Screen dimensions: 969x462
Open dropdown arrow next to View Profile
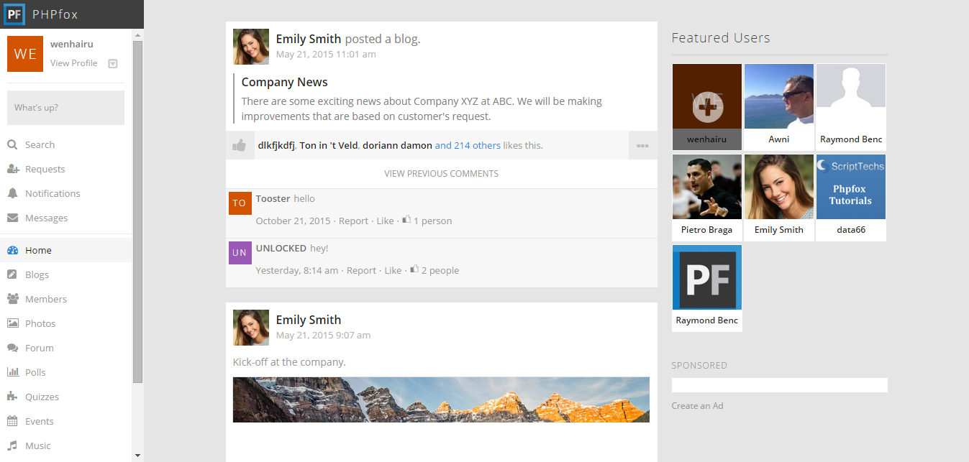pos(112,63)
